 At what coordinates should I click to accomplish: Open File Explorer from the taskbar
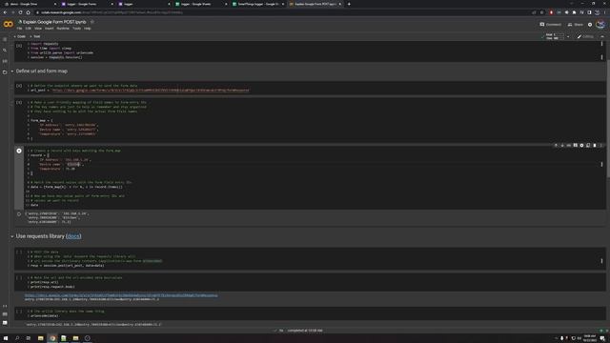point(40,338)
